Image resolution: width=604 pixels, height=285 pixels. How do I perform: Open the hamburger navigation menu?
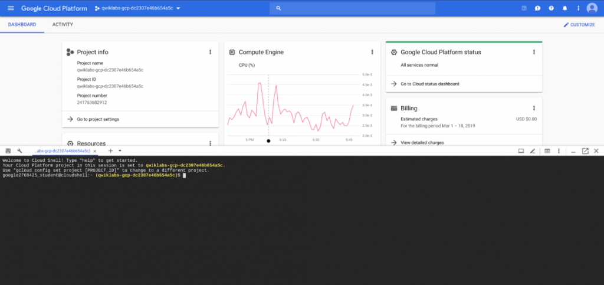tap(11, 8)
